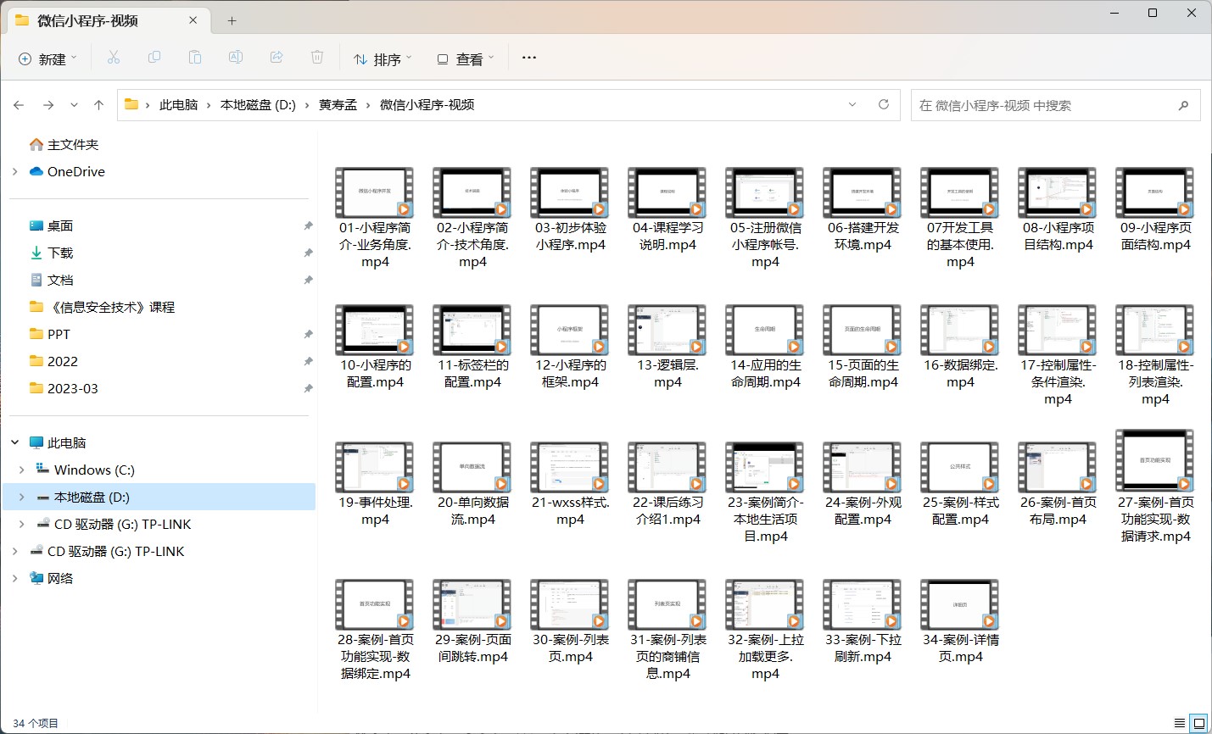Close the 微信小程序-视频 tab
This screenshot has height=734, width=1212.
click(193, 20)
